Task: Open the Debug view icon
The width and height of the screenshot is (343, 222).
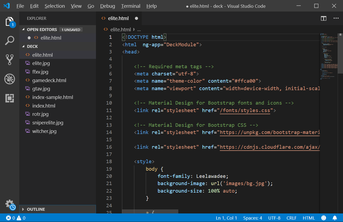Action: (x=10, y=79)
